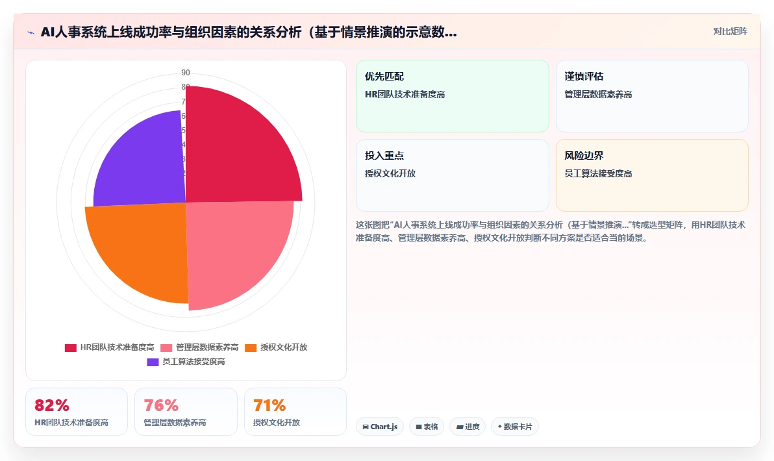774x461 pixels.
Task: Click the description paragraph starting 这张图把
Action: [551, 231]
